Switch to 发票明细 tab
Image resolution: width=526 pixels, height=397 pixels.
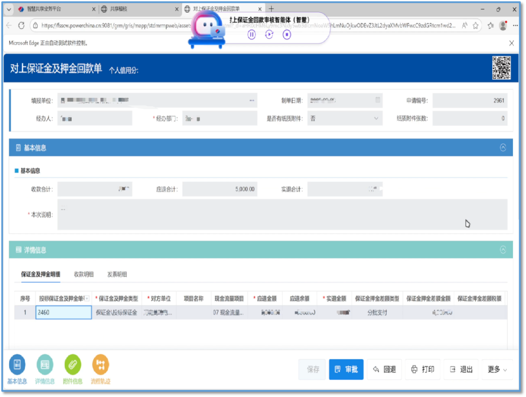[x=117, y=274]
